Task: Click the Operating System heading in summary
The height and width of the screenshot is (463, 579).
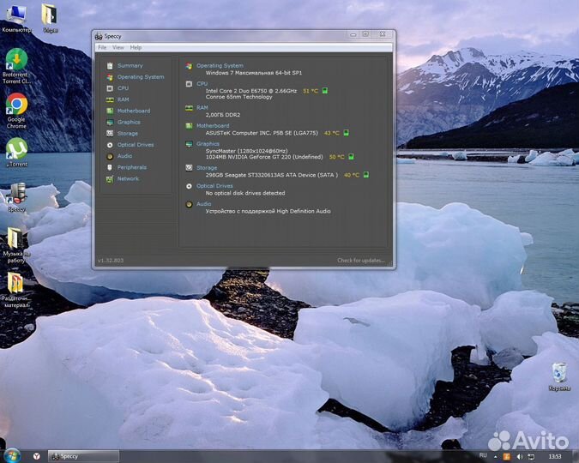Action: point(220,65)
